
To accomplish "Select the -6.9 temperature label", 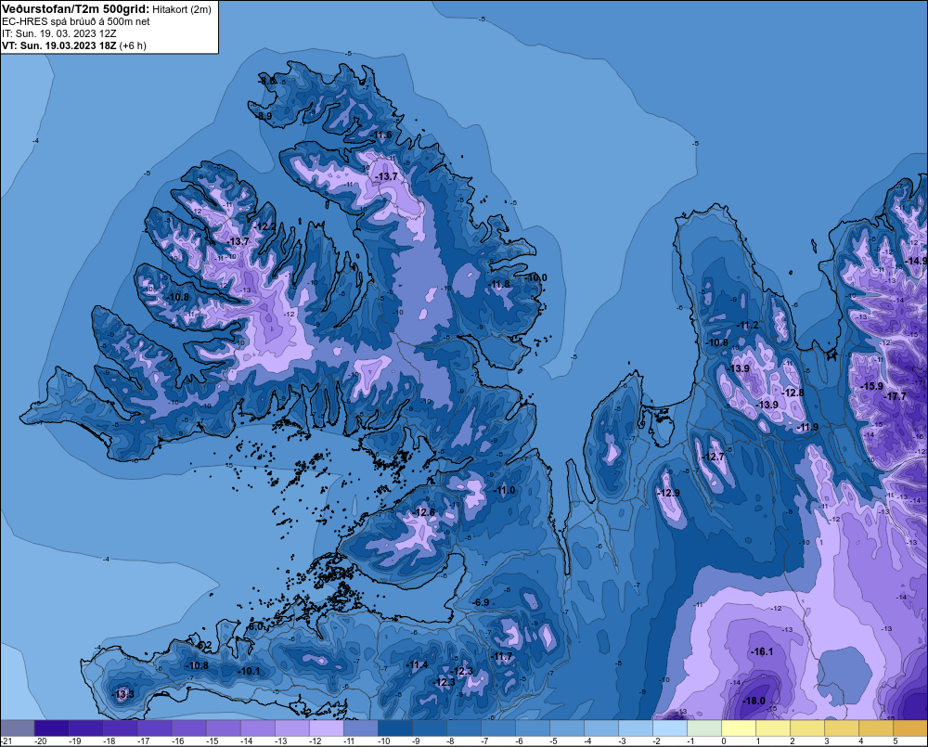I will click(482, 602).
